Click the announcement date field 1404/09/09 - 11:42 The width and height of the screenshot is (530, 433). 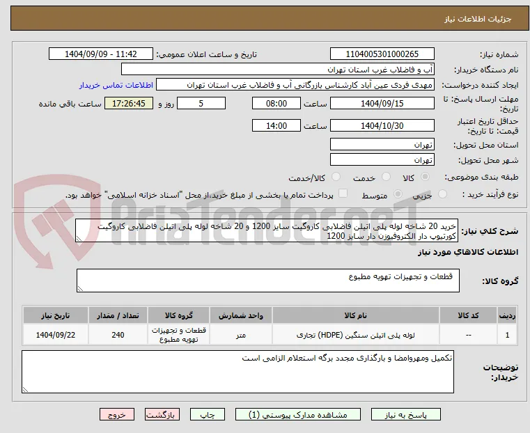(x=101, y=54)
